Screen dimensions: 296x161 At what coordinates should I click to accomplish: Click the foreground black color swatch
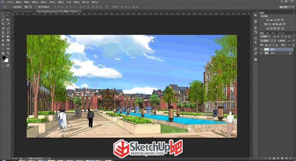(x=4, y=58)
